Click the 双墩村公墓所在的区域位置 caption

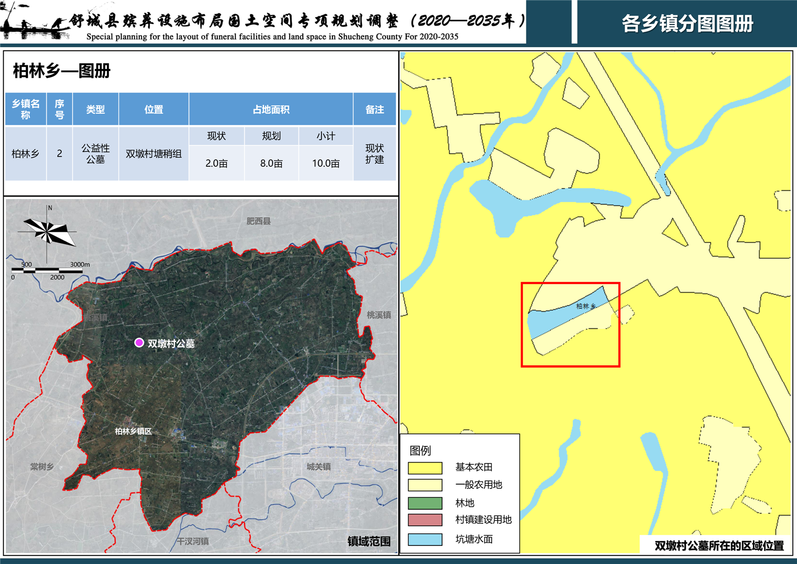click(x=719, y=546)
